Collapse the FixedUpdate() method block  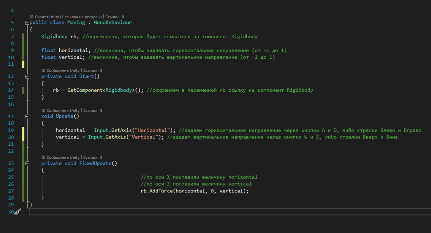[x=27, y=163]
